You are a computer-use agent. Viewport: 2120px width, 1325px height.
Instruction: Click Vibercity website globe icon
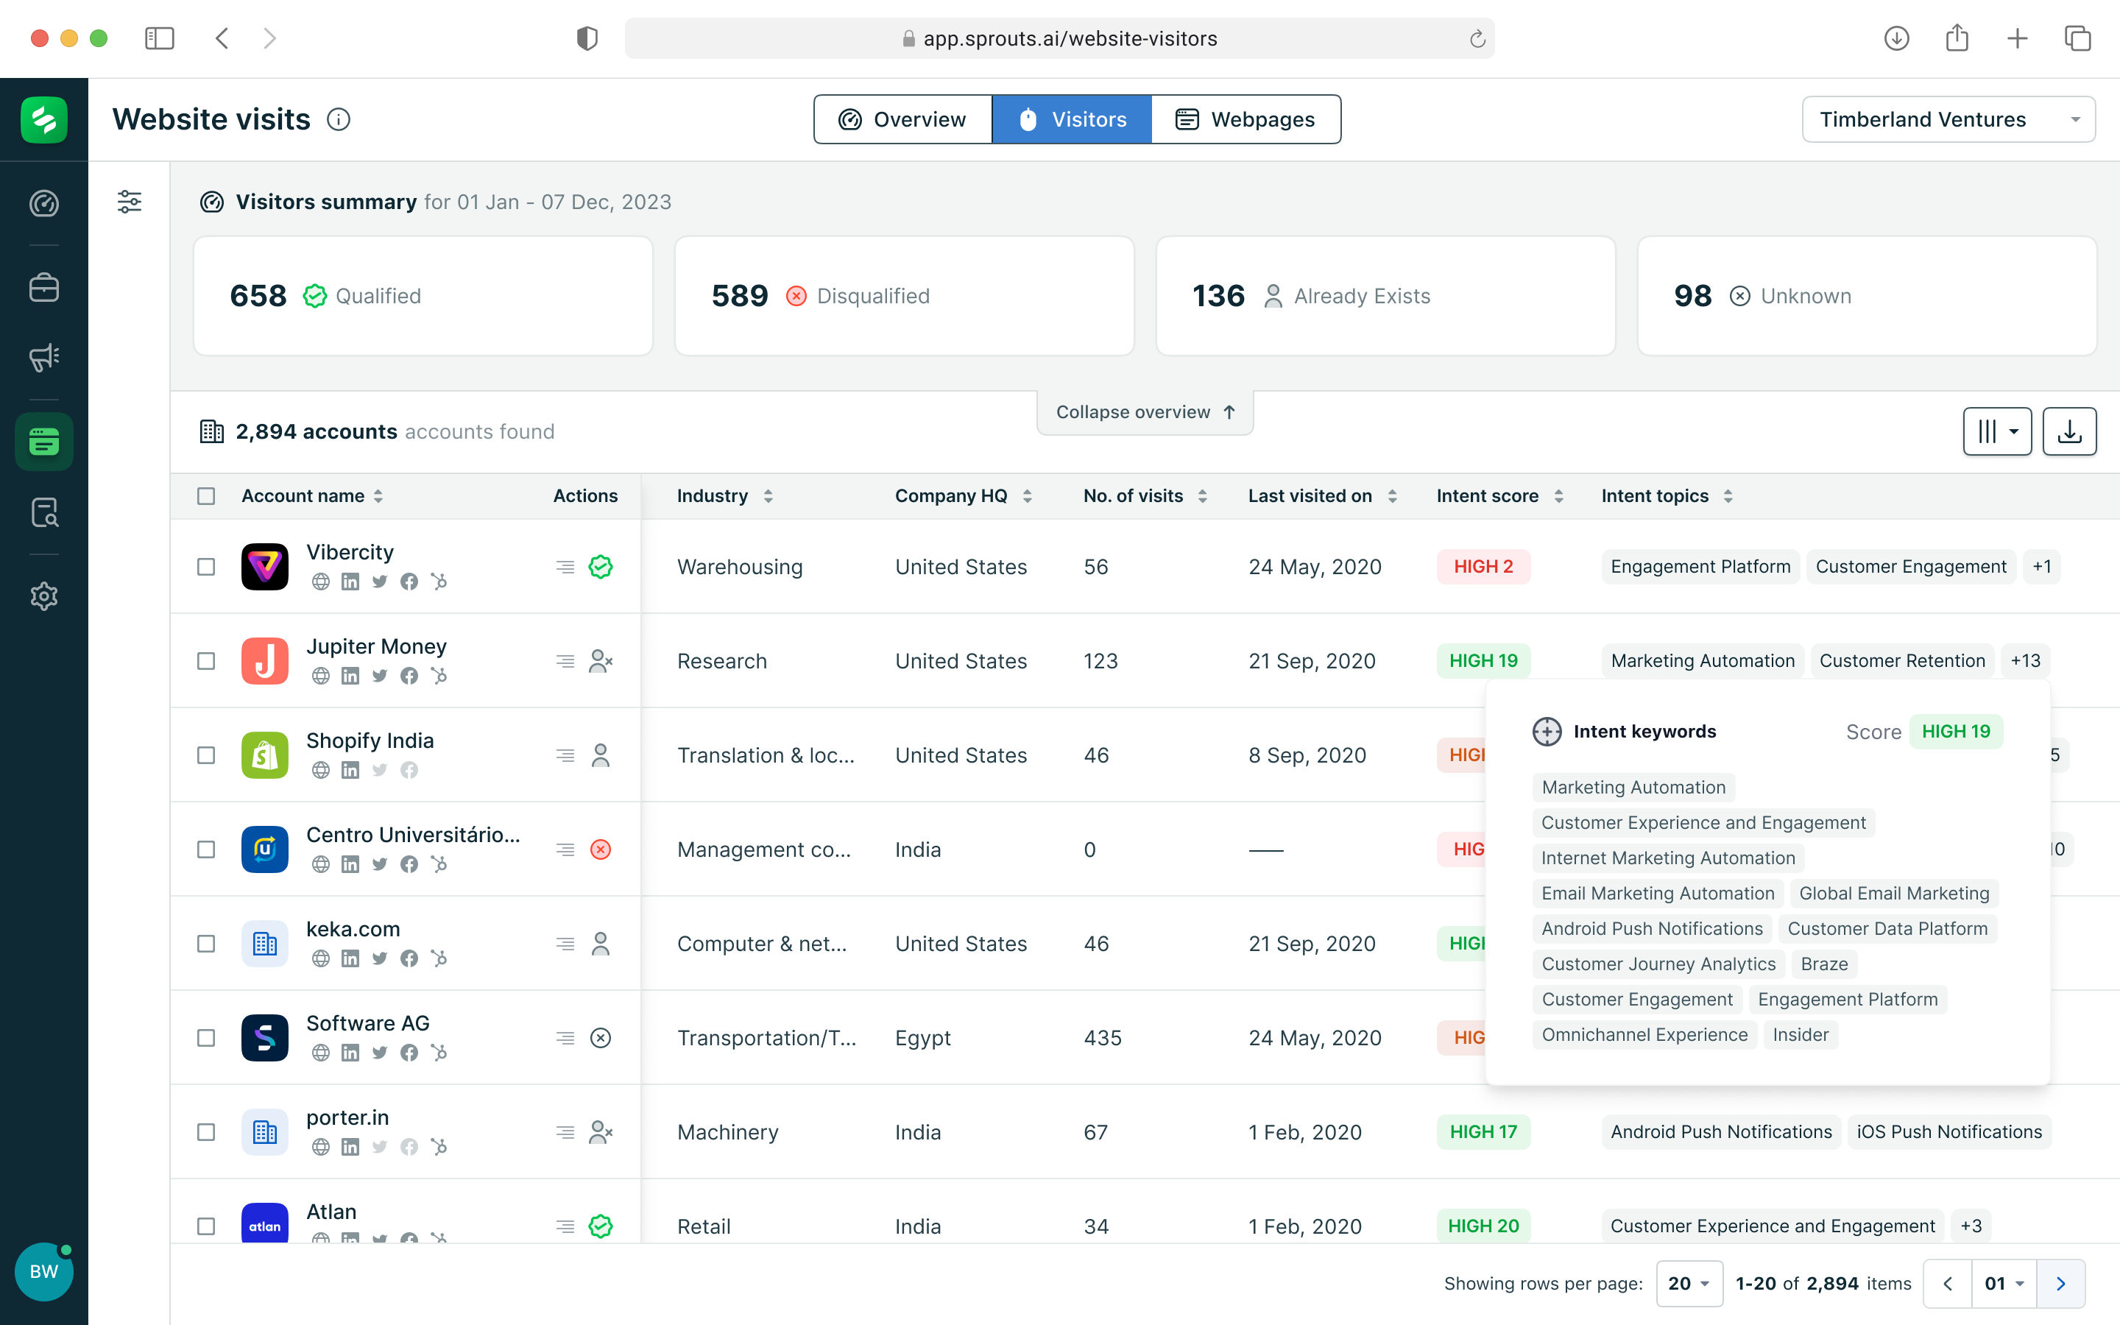point(319,582)
